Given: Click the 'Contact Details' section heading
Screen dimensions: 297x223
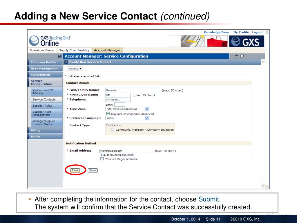Looking at the screenshot, I should (x=78, y=83).
